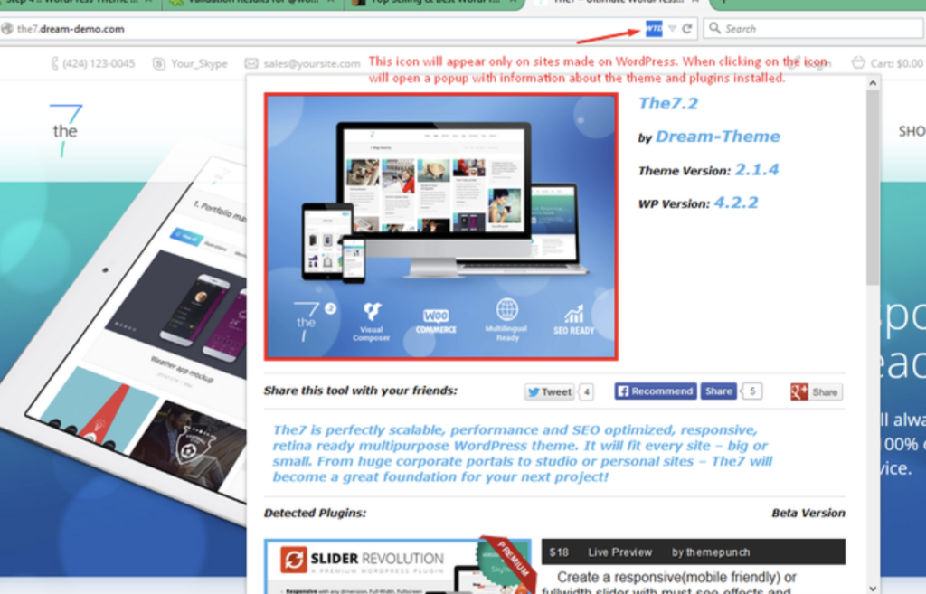Image resolution: width=926 pixels, height=594 pixels.
Task: Click the Facebook Recommend button
Action: (656, 391)
